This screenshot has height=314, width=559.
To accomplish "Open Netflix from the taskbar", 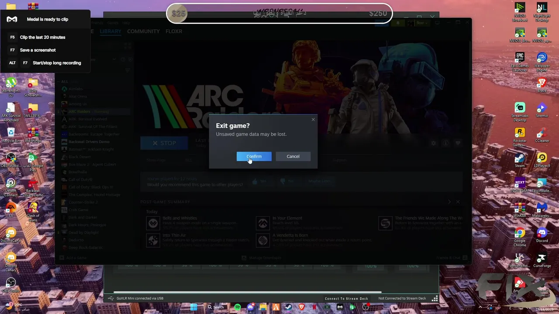I will [314, 307].
